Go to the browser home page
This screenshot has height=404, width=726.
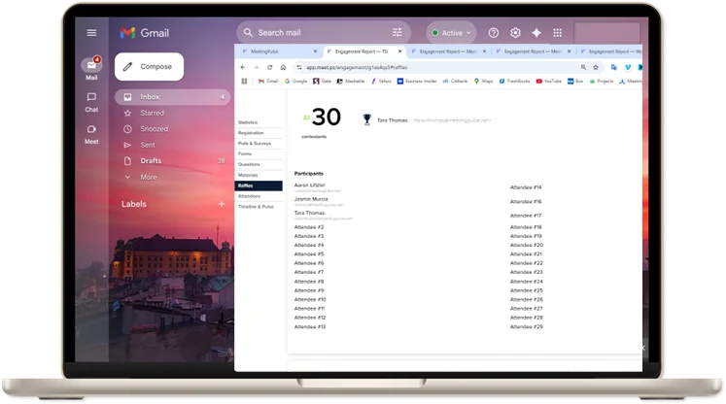pos(283,68)
